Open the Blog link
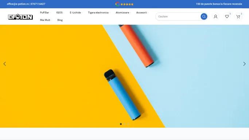The image size is (249, 140). coord(60,20)
